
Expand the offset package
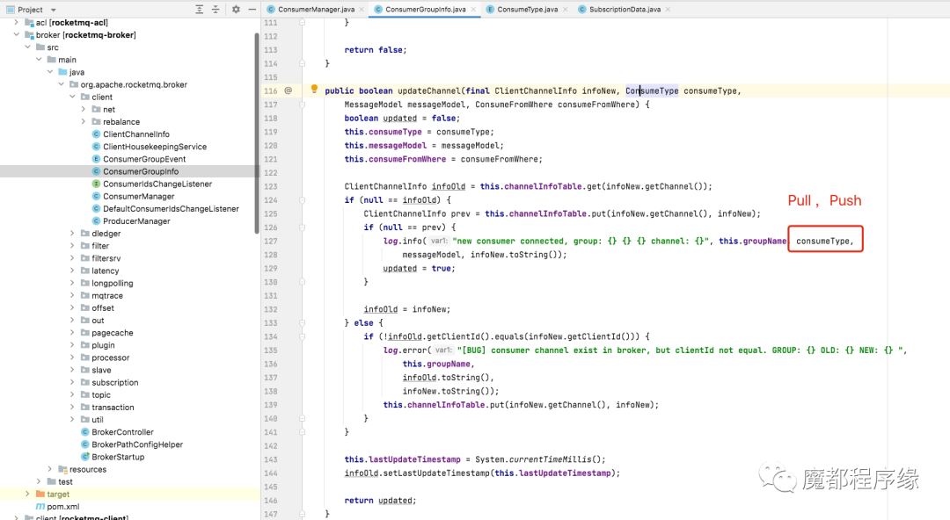(72, 307)
